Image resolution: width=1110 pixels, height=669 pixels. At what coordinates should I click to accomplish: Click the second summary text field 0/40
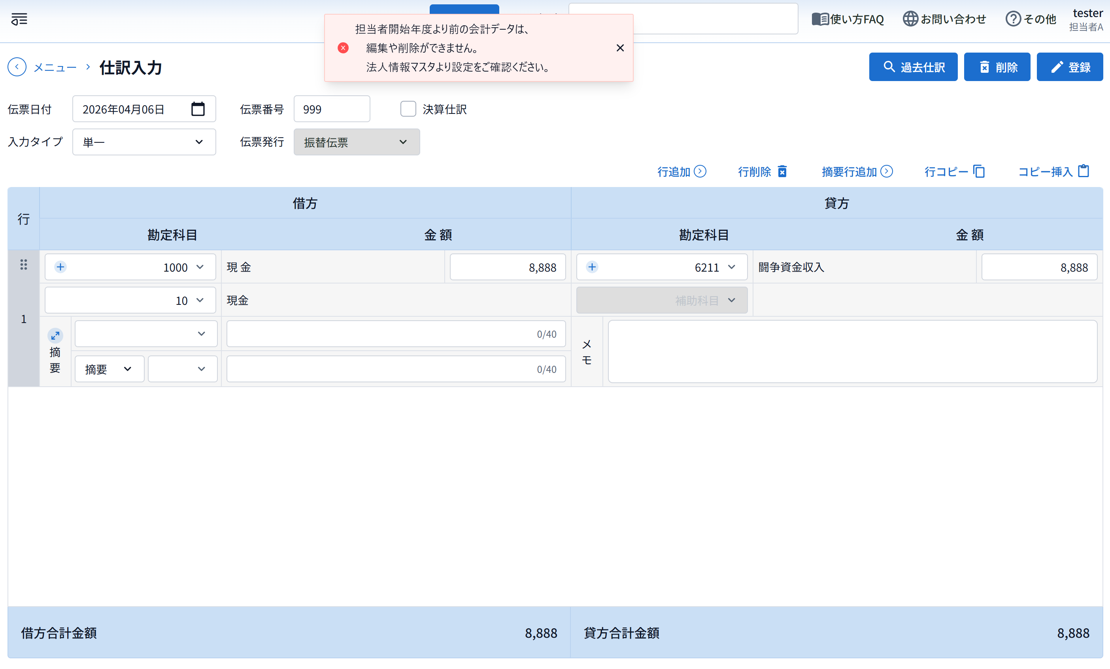click(396, 369)
